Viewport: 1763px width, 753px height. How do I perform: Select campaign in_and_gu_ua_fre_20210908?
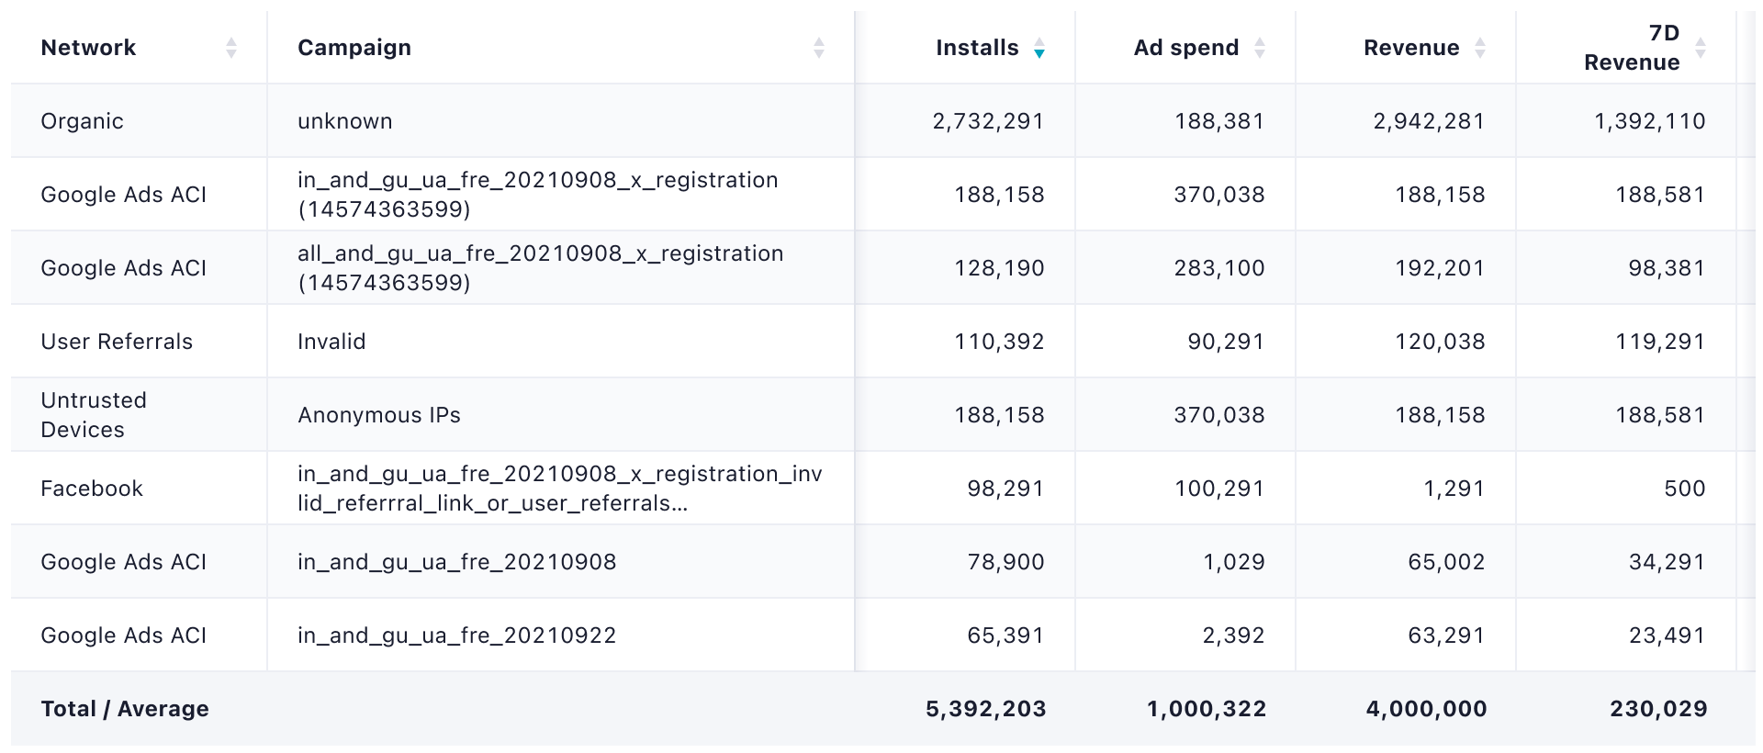coord(457,562)
